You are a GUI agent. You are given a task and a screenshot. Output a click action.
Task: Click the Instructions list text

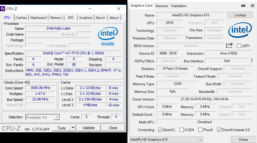click(74, 73)
